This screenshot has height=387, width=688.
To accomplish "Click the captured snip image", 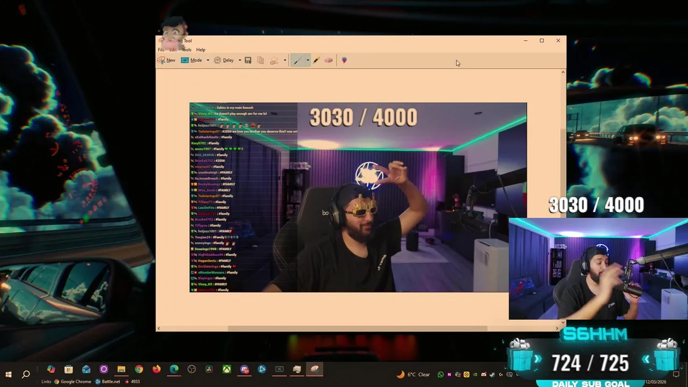I will 358,197.
